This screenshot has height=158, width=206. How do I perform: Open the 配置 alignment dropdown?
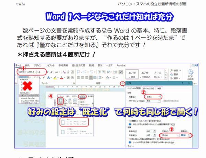click(159, 97)
